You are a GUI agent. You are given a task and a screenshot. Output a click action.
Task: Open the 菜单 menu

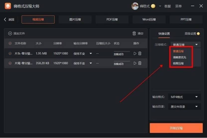point(178,6)
